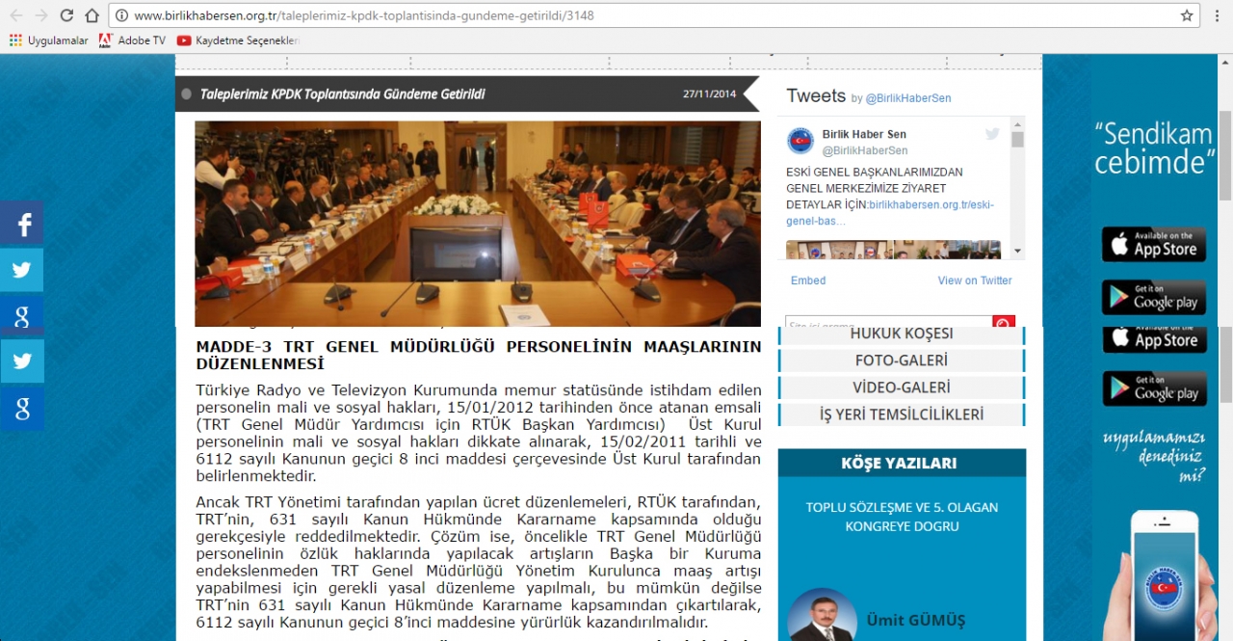View site information icon in address bar
Image resolution: width=1233 pixels, height=641 pixels.
[122, 15]
